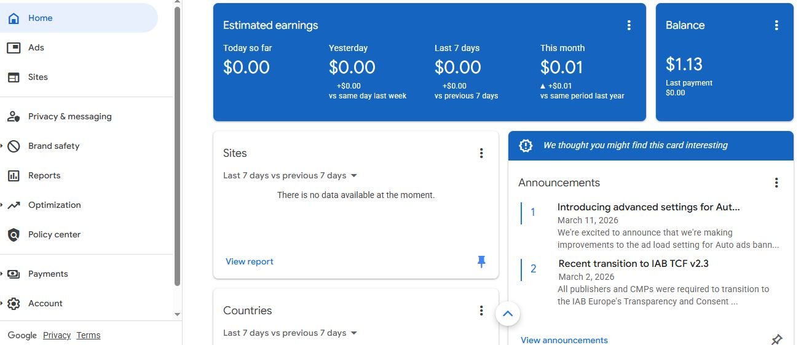The image size is (801, 345).
Task: Click the Home icon in sidebar
Action: (x=14, y=18)
